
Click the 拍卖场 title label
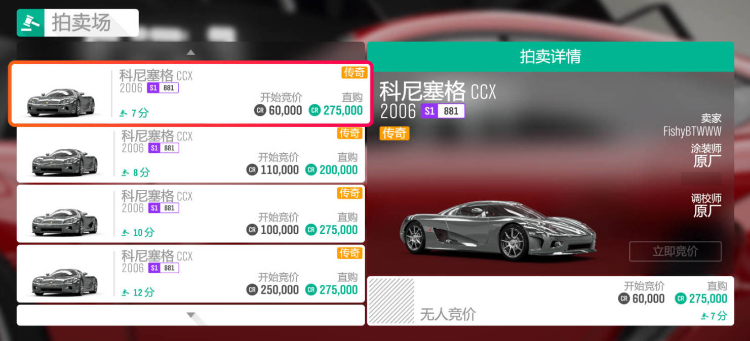(81, 23)
